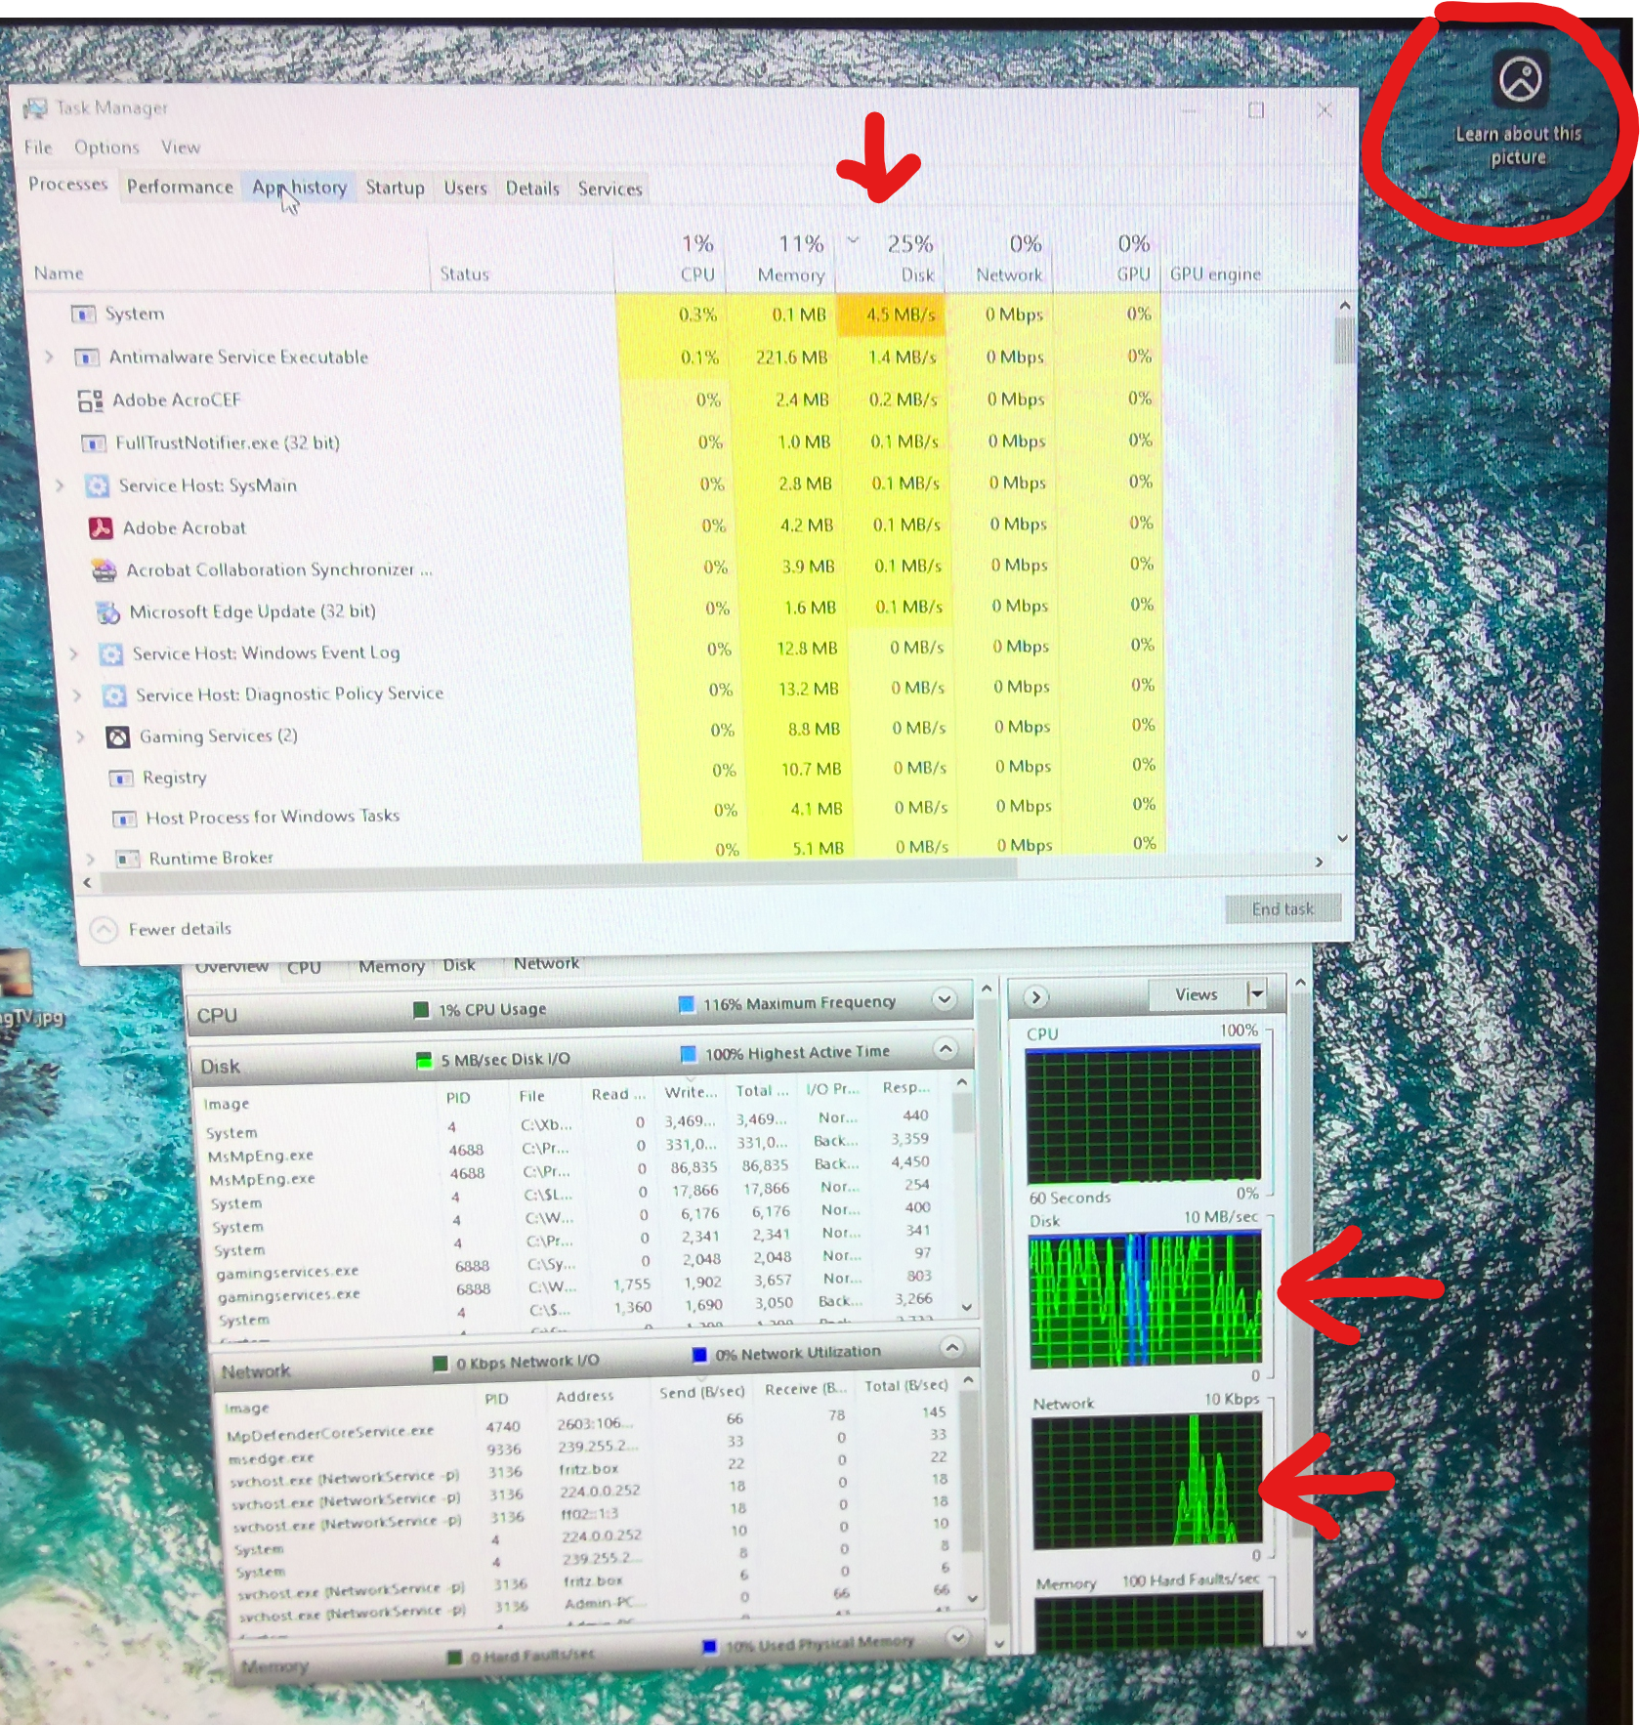The width and height of the screenshot is (1640, 1725).
Task: Sort processes by the CPU column header
Action: [672, 259]
